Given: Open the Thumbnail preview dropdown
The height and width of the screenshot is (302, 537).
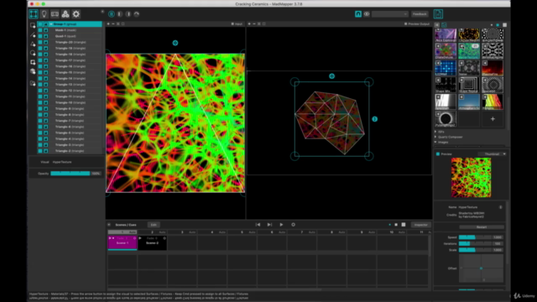Looking at the screenshot, I should point(493,154).
